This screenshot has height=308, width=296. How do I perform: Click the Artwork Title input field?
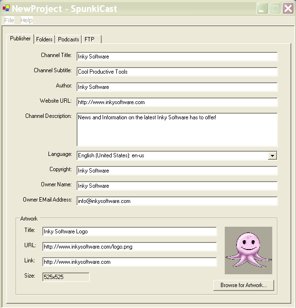(130, 231)
